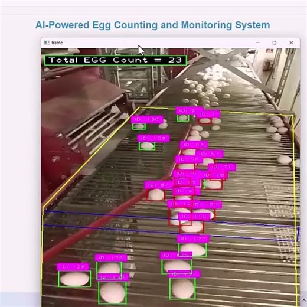Viewport: 307px width, 307px height.
Task: Click the 'Total EGG Count = 23' readout
Action: coord(116,60)
